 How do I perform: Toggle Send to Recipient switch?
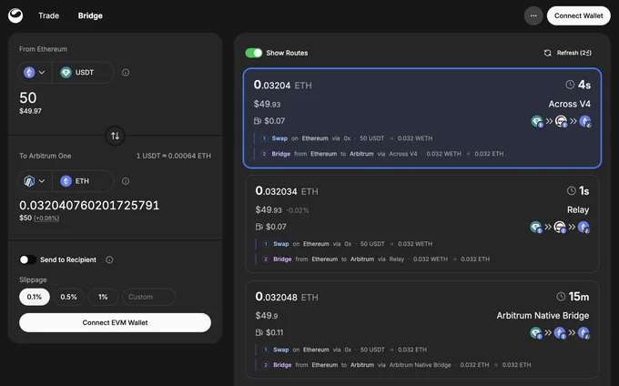pyautogui.click(x=27, y=259)
